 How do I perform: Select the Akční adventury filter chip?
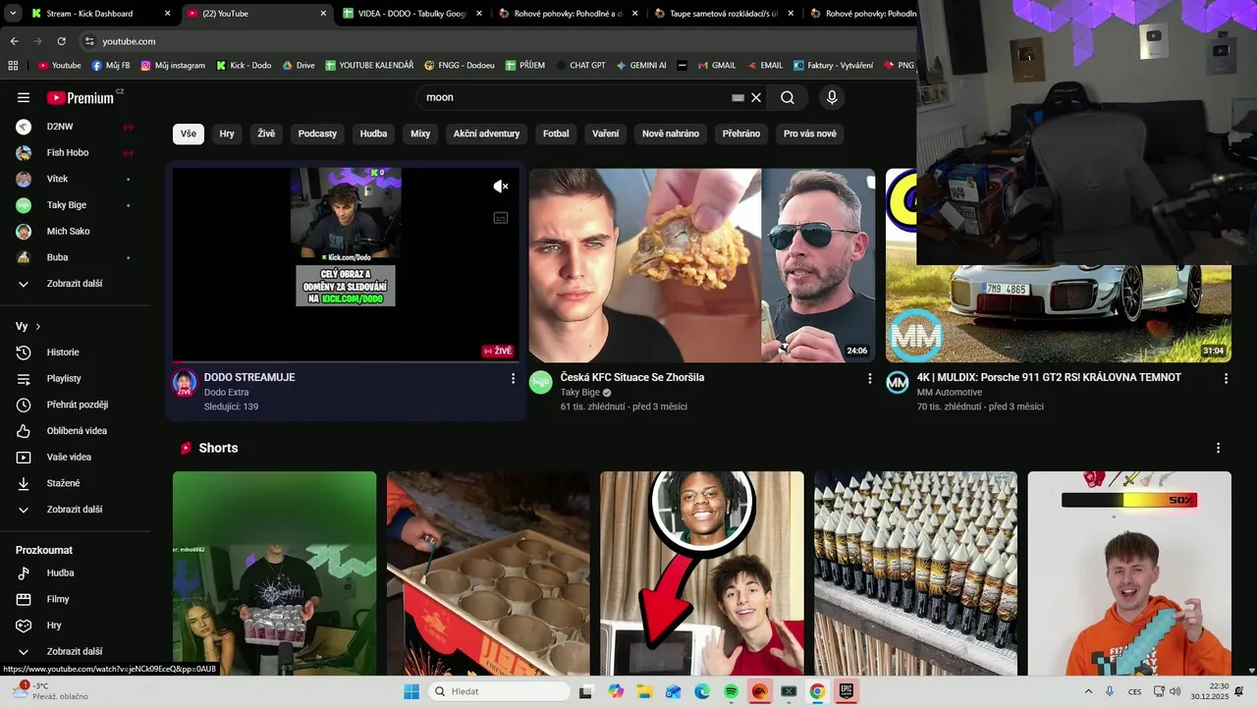[486, 134]
